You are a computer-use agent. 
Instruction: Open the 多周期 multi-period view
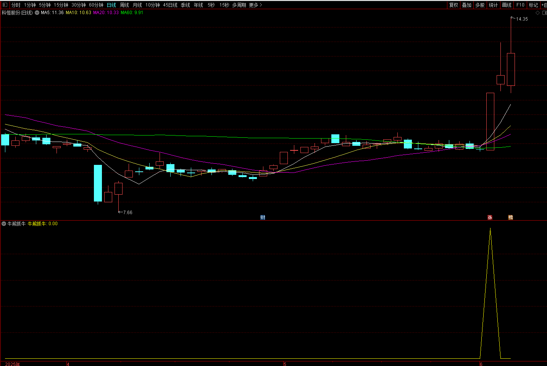click(x=239, y=5)
